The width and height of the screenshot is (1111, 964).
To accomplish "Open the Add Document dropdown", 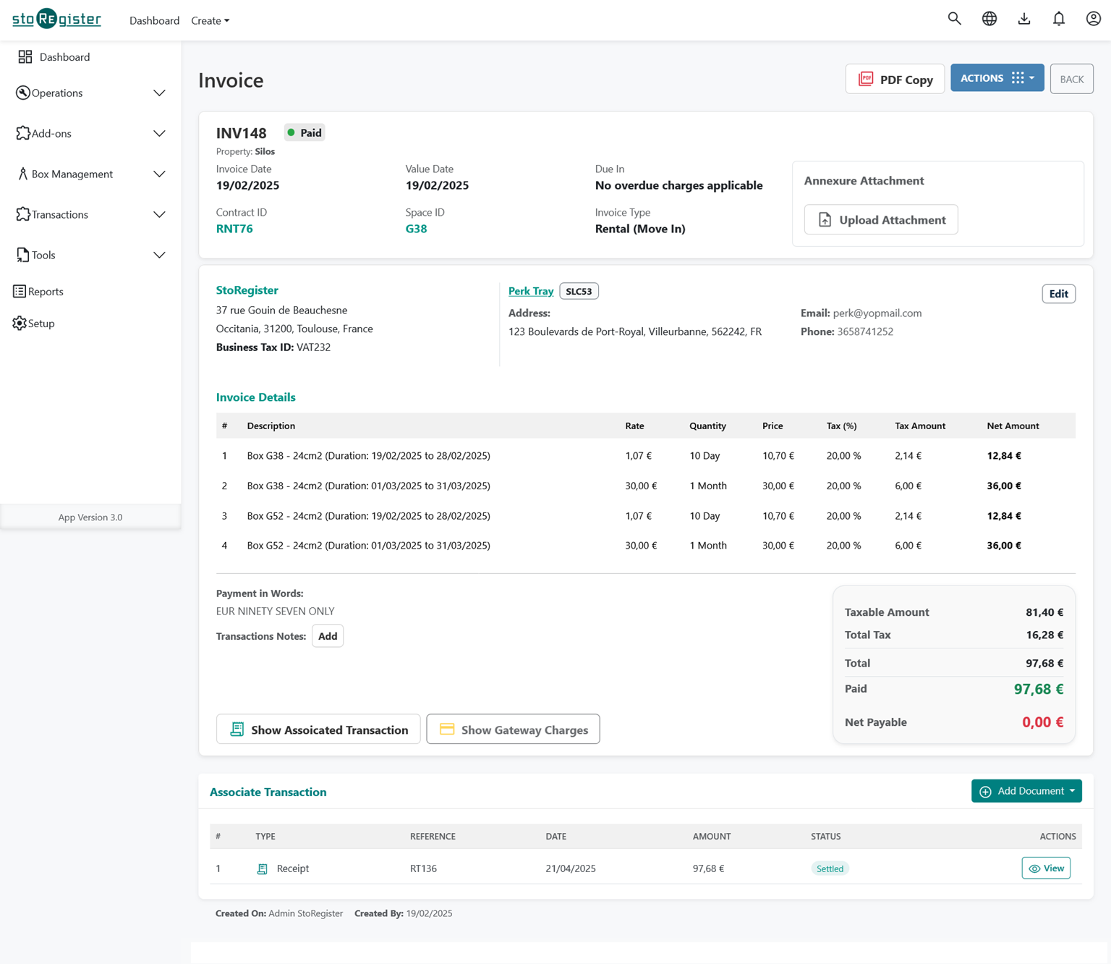I will pos(1026,791).
